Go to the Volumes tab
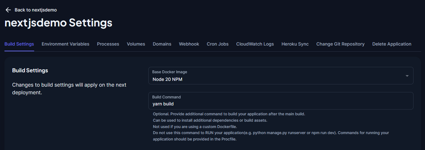This screenshot has width=425, height=150. pos(136,44)
